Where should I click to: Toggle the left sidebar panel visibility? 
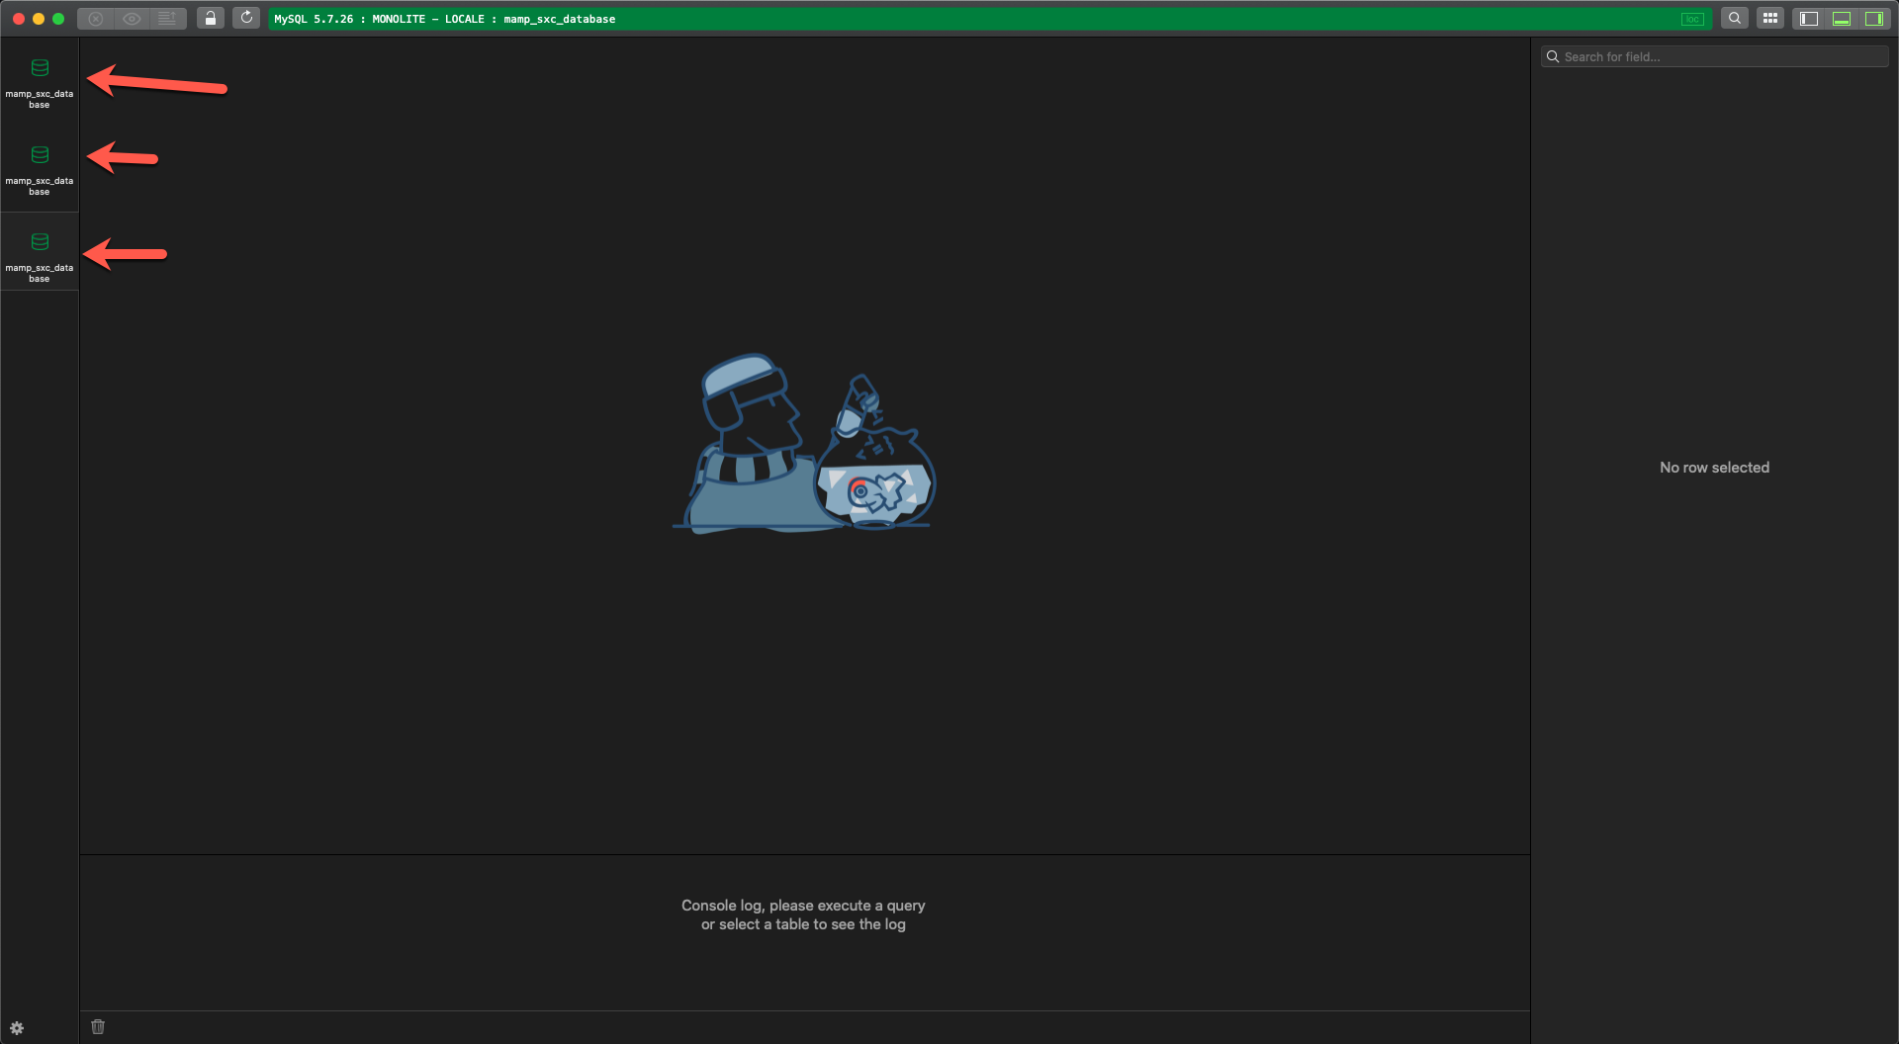pyautogui.click(x=1808, y=18)
